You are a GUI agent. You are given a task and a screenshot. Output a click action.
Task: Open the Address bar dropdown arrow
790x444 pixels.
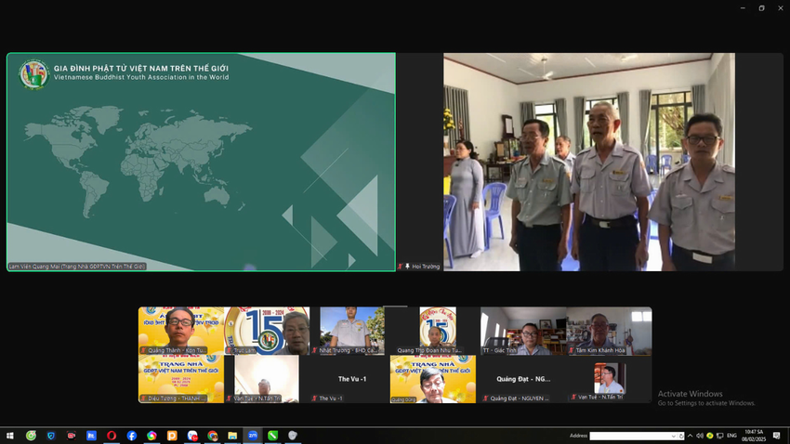coord(674,436)
